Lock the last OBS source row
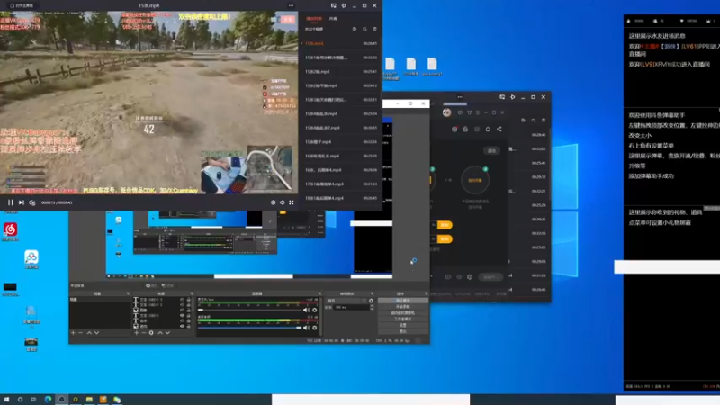This screenshot has width=720, height=405. tap(188, 326)
